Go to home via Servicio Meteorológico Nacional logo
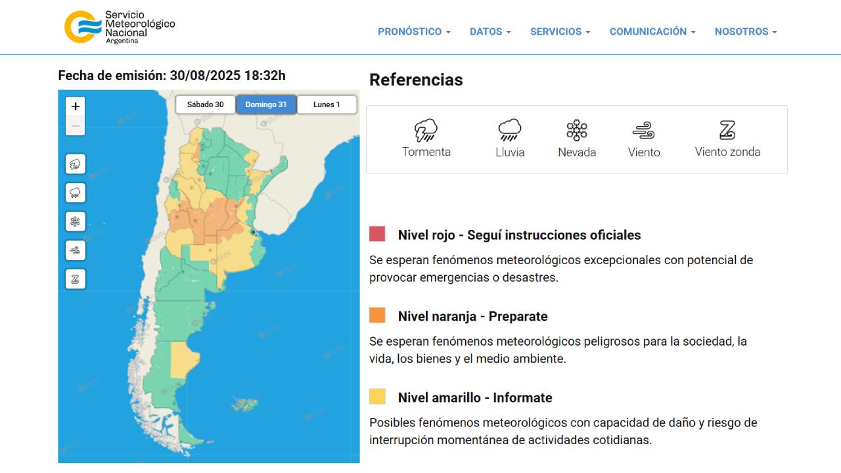The image size is (841, 473). (120, 27)
